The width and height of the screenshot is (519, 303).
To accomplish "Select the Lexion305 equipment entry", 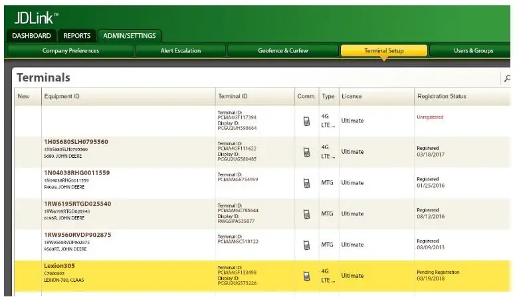I will 60,266.
